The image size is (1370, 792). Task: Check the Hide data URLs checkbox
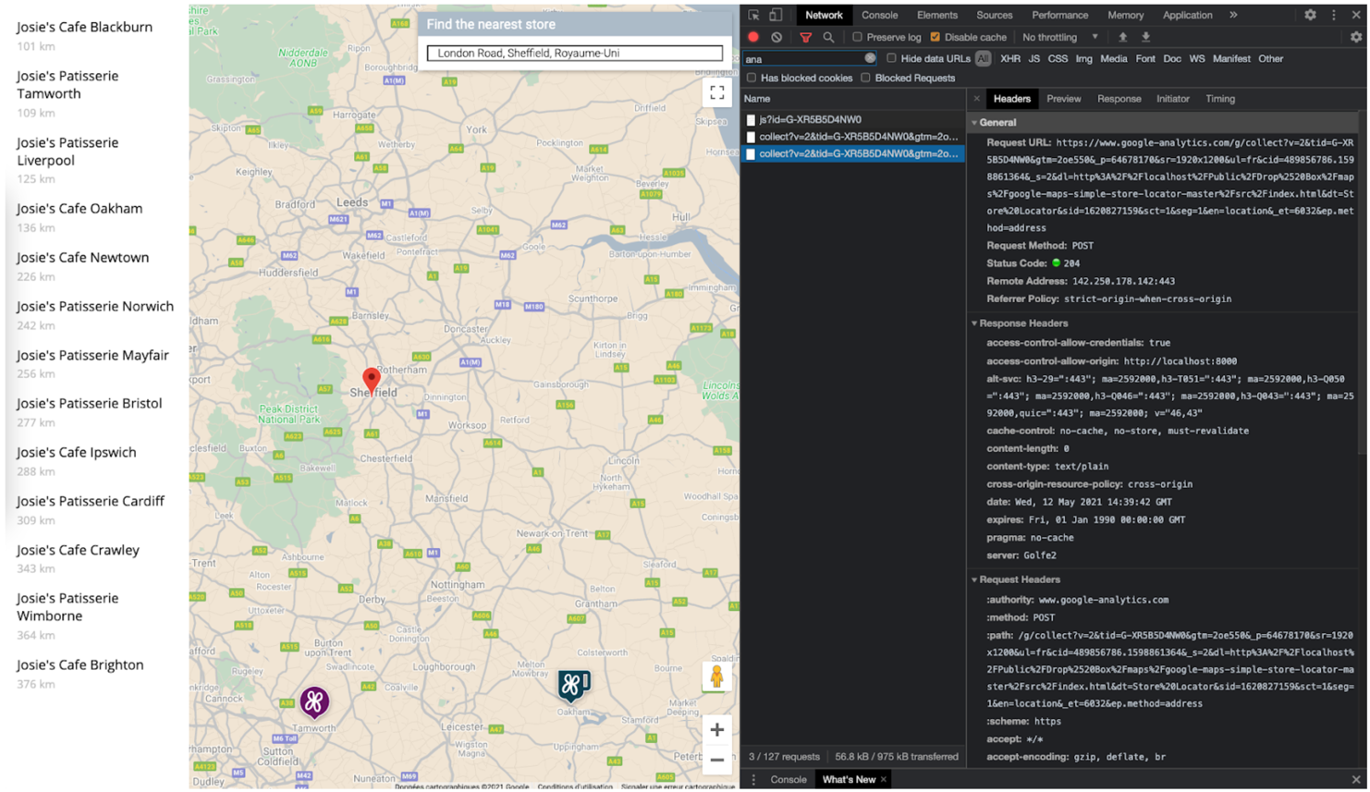[891, 58]
